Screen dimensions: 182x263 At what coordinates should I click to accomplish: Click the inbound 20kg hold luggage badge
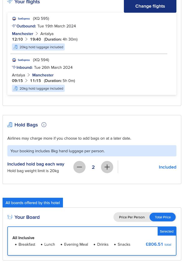coord(38,88)
